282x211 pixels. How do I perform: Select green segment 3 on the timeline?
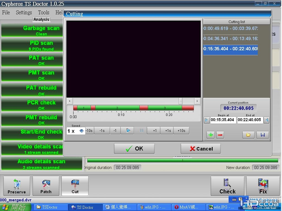(165, 108)
